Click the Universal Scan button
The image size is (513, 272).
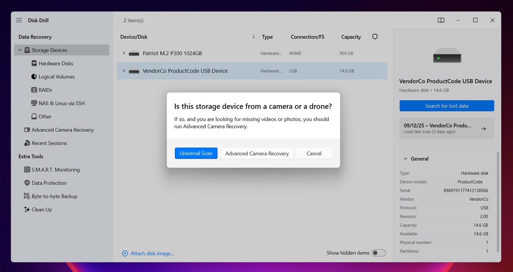[x=196, y=153]
